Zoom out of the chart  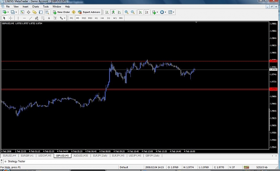[x=133, y=12]
